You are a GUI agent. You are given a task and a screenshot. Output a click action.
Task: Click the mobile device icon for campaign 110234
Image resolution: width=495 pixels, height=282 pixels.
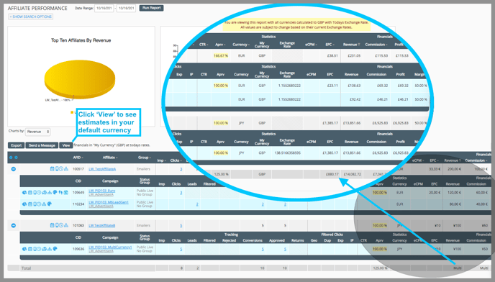click(x=35, y=204)
